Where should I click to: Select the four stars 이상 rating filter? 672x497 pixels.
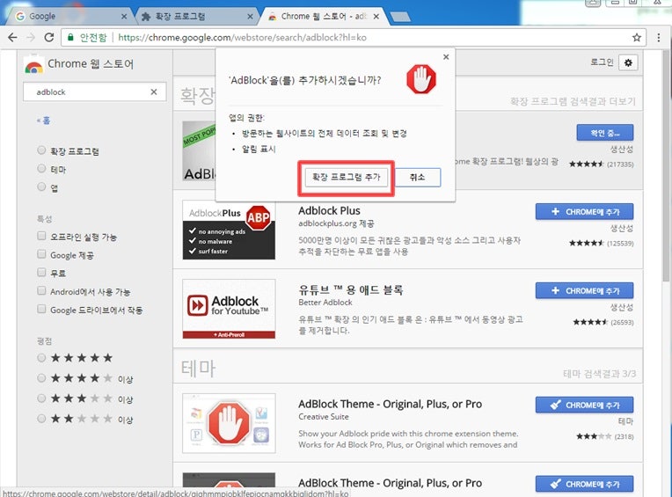coord(41,378)
